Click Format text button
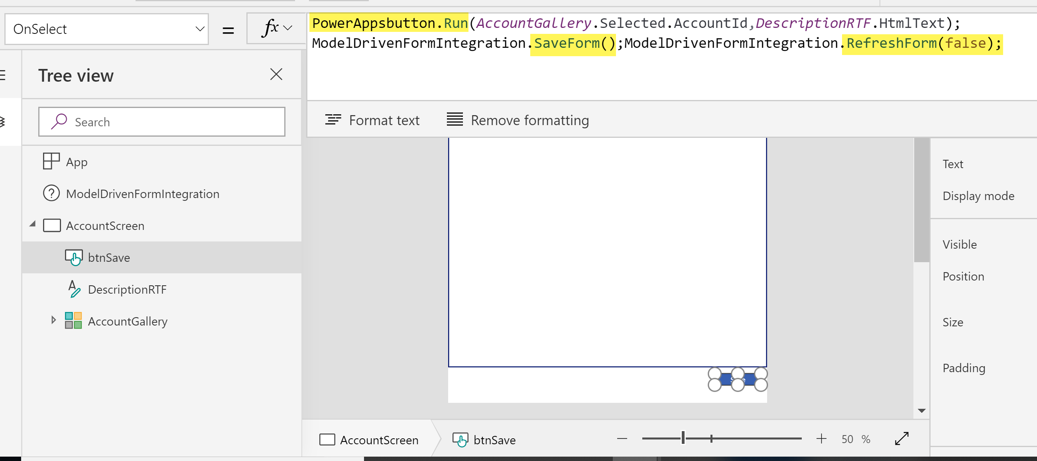The height and width of the screenshot is (461, 1037). (x=372, y=120)
